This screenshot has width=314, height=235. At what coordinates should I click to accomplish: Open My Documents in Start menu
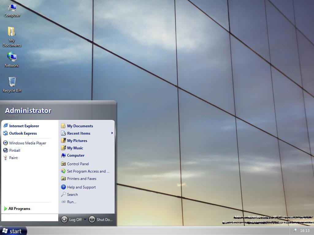(x=77, y=126)
